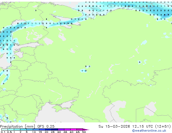This screenshot has height=133, width=172.
Task: Select the 0.5 to 1 mm legend swatch
Action: [x=11, y=129]
